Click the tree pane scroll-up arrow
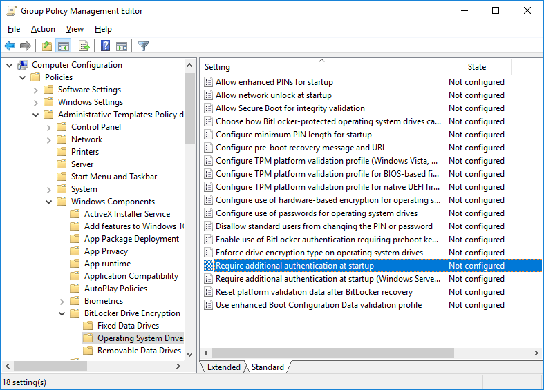The image size is (544, 390). [x=190, y=65]
